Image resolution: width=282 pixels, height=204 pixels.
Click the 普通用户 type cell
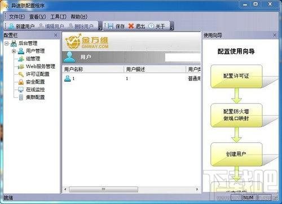[x=194, y=79]
